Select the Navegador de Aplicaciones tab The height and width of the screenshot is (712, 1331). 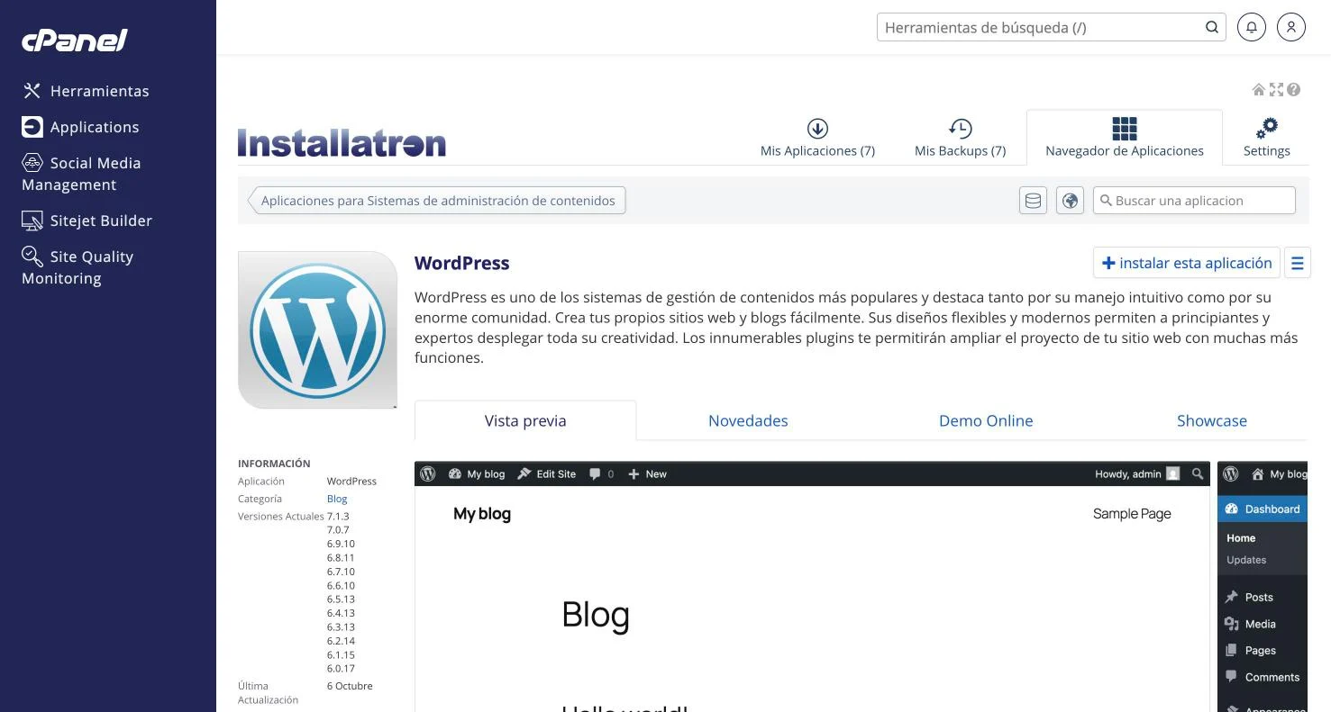pyautogui.click(x=1125, y=138)
